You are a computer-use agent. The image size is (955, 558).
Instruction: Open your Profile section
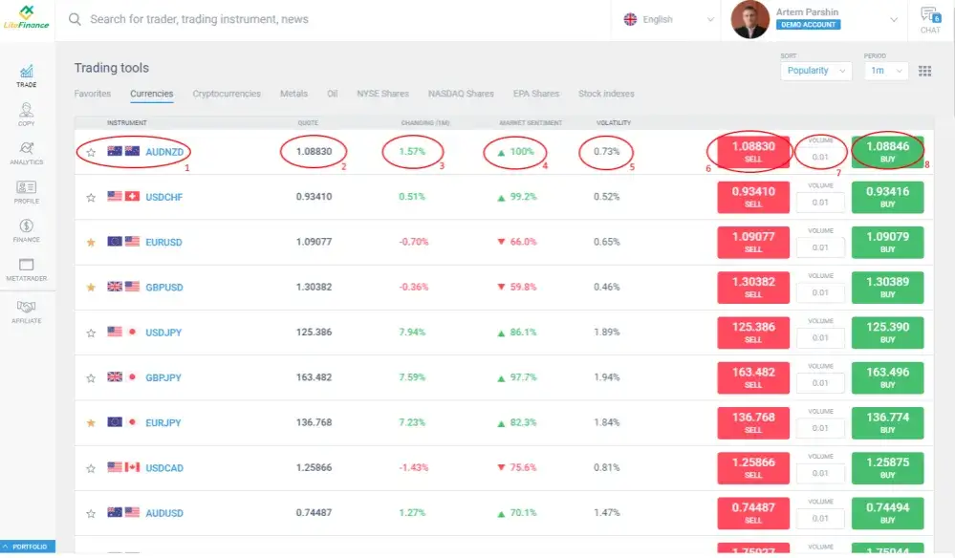[x=26, y=191]
